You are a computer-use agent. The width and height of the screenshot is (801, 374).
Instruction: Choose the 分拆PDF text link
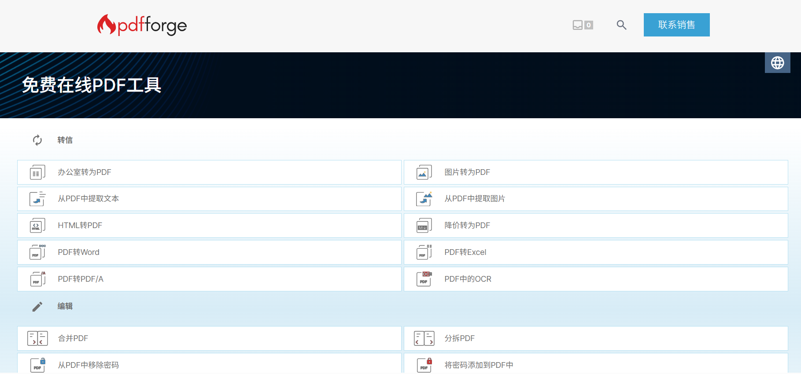point(460,338)
